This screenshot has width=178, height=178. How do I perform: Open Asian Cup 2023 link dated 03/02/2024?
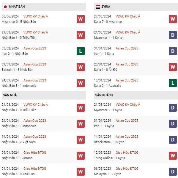(x=35, y=48)
